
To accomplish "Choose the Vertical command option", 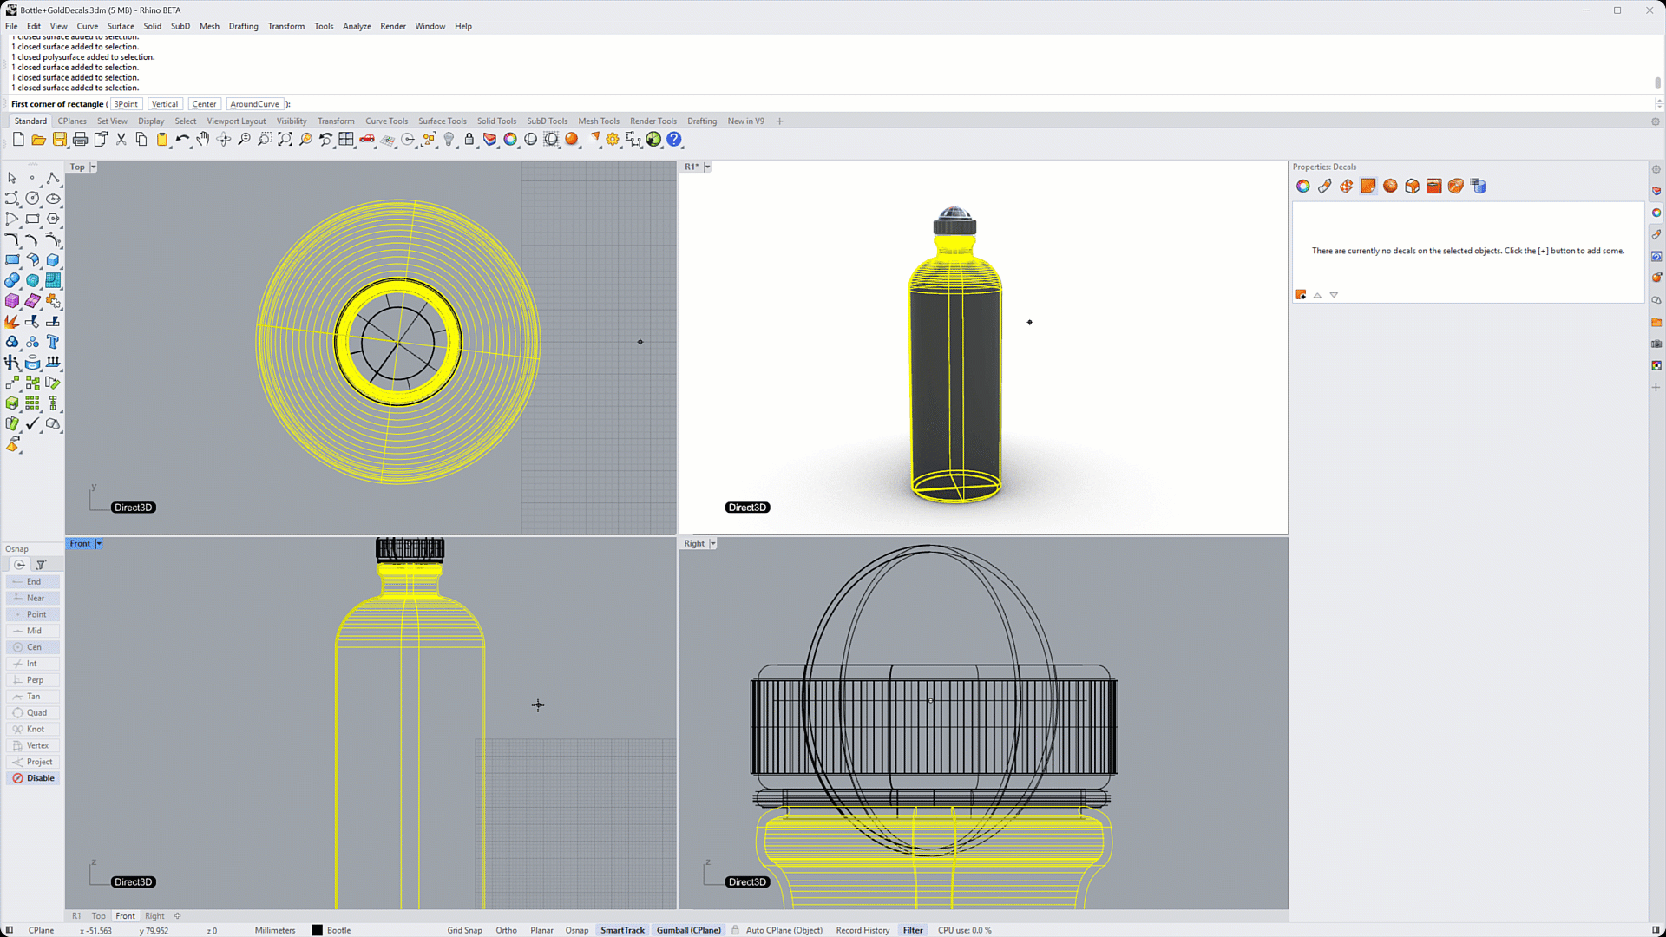I will [x=165, y=104].
